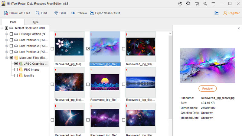
Task: Click the PNG Image folder icon
Action: pyautogui.click(x=21, y=70)
